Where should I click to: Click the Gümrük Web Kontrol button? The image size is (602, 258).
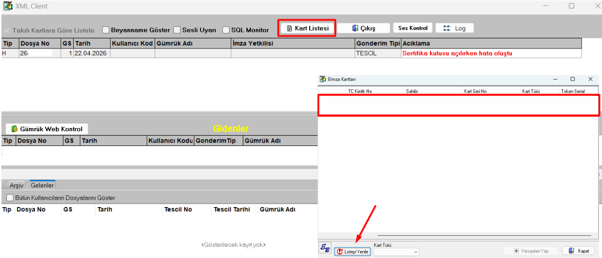click(x=47, y=129)
